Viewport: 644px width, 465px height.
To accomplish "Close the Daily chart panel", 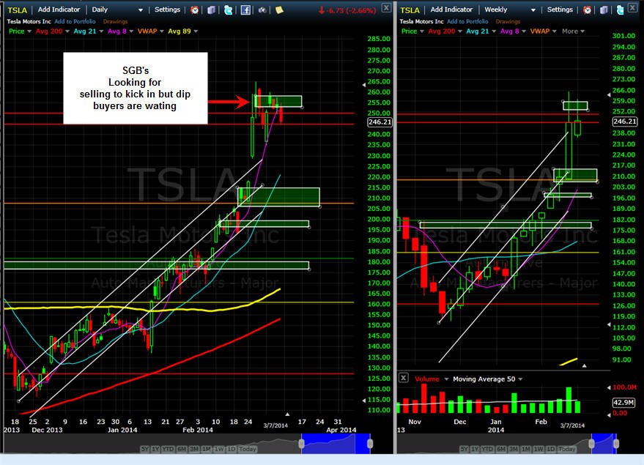I will coord(387,8).
